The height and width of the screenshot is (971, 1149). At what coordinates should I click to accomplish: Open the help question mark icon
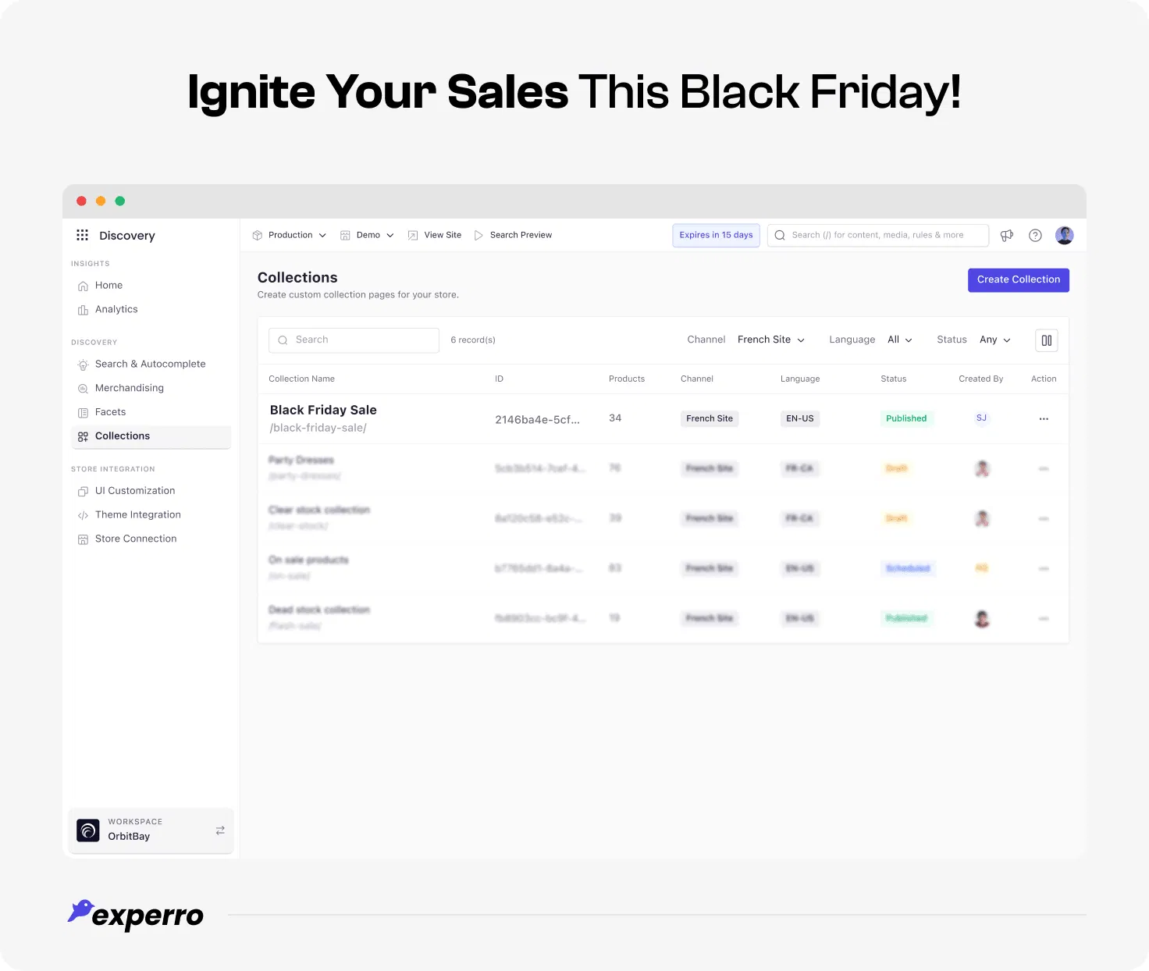pyautogui.click(x=1035, y=235)
